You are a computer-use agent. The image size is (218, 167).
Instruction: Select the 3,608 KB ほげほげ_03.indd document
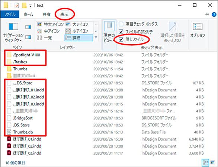click(27, 153)
